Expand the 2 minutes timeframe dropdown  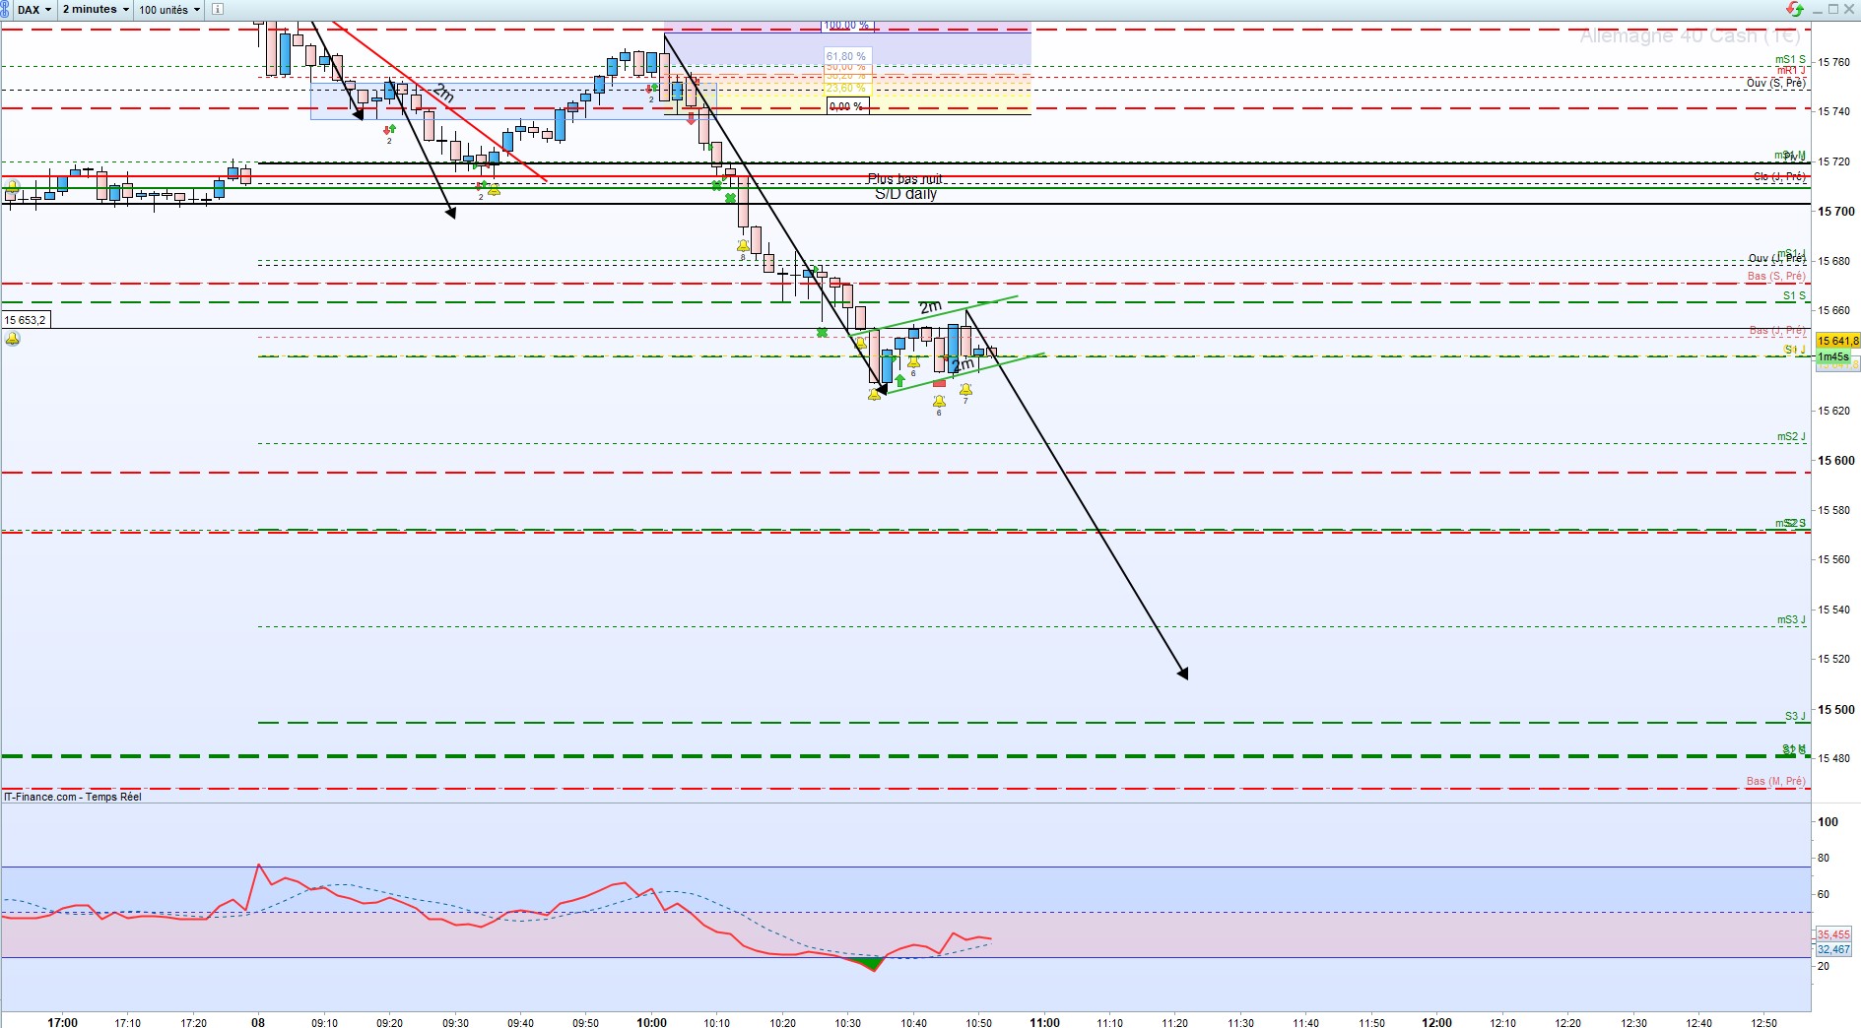pos(96,9)
